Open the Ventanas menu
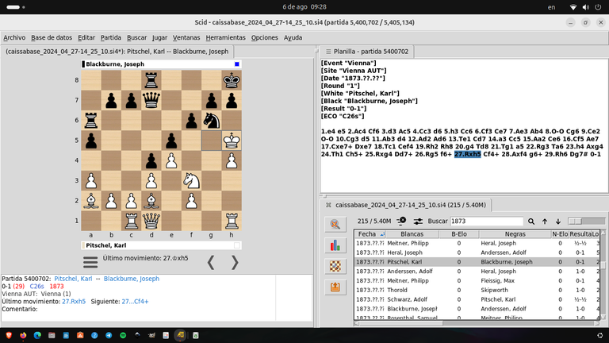 coord(186,38)
